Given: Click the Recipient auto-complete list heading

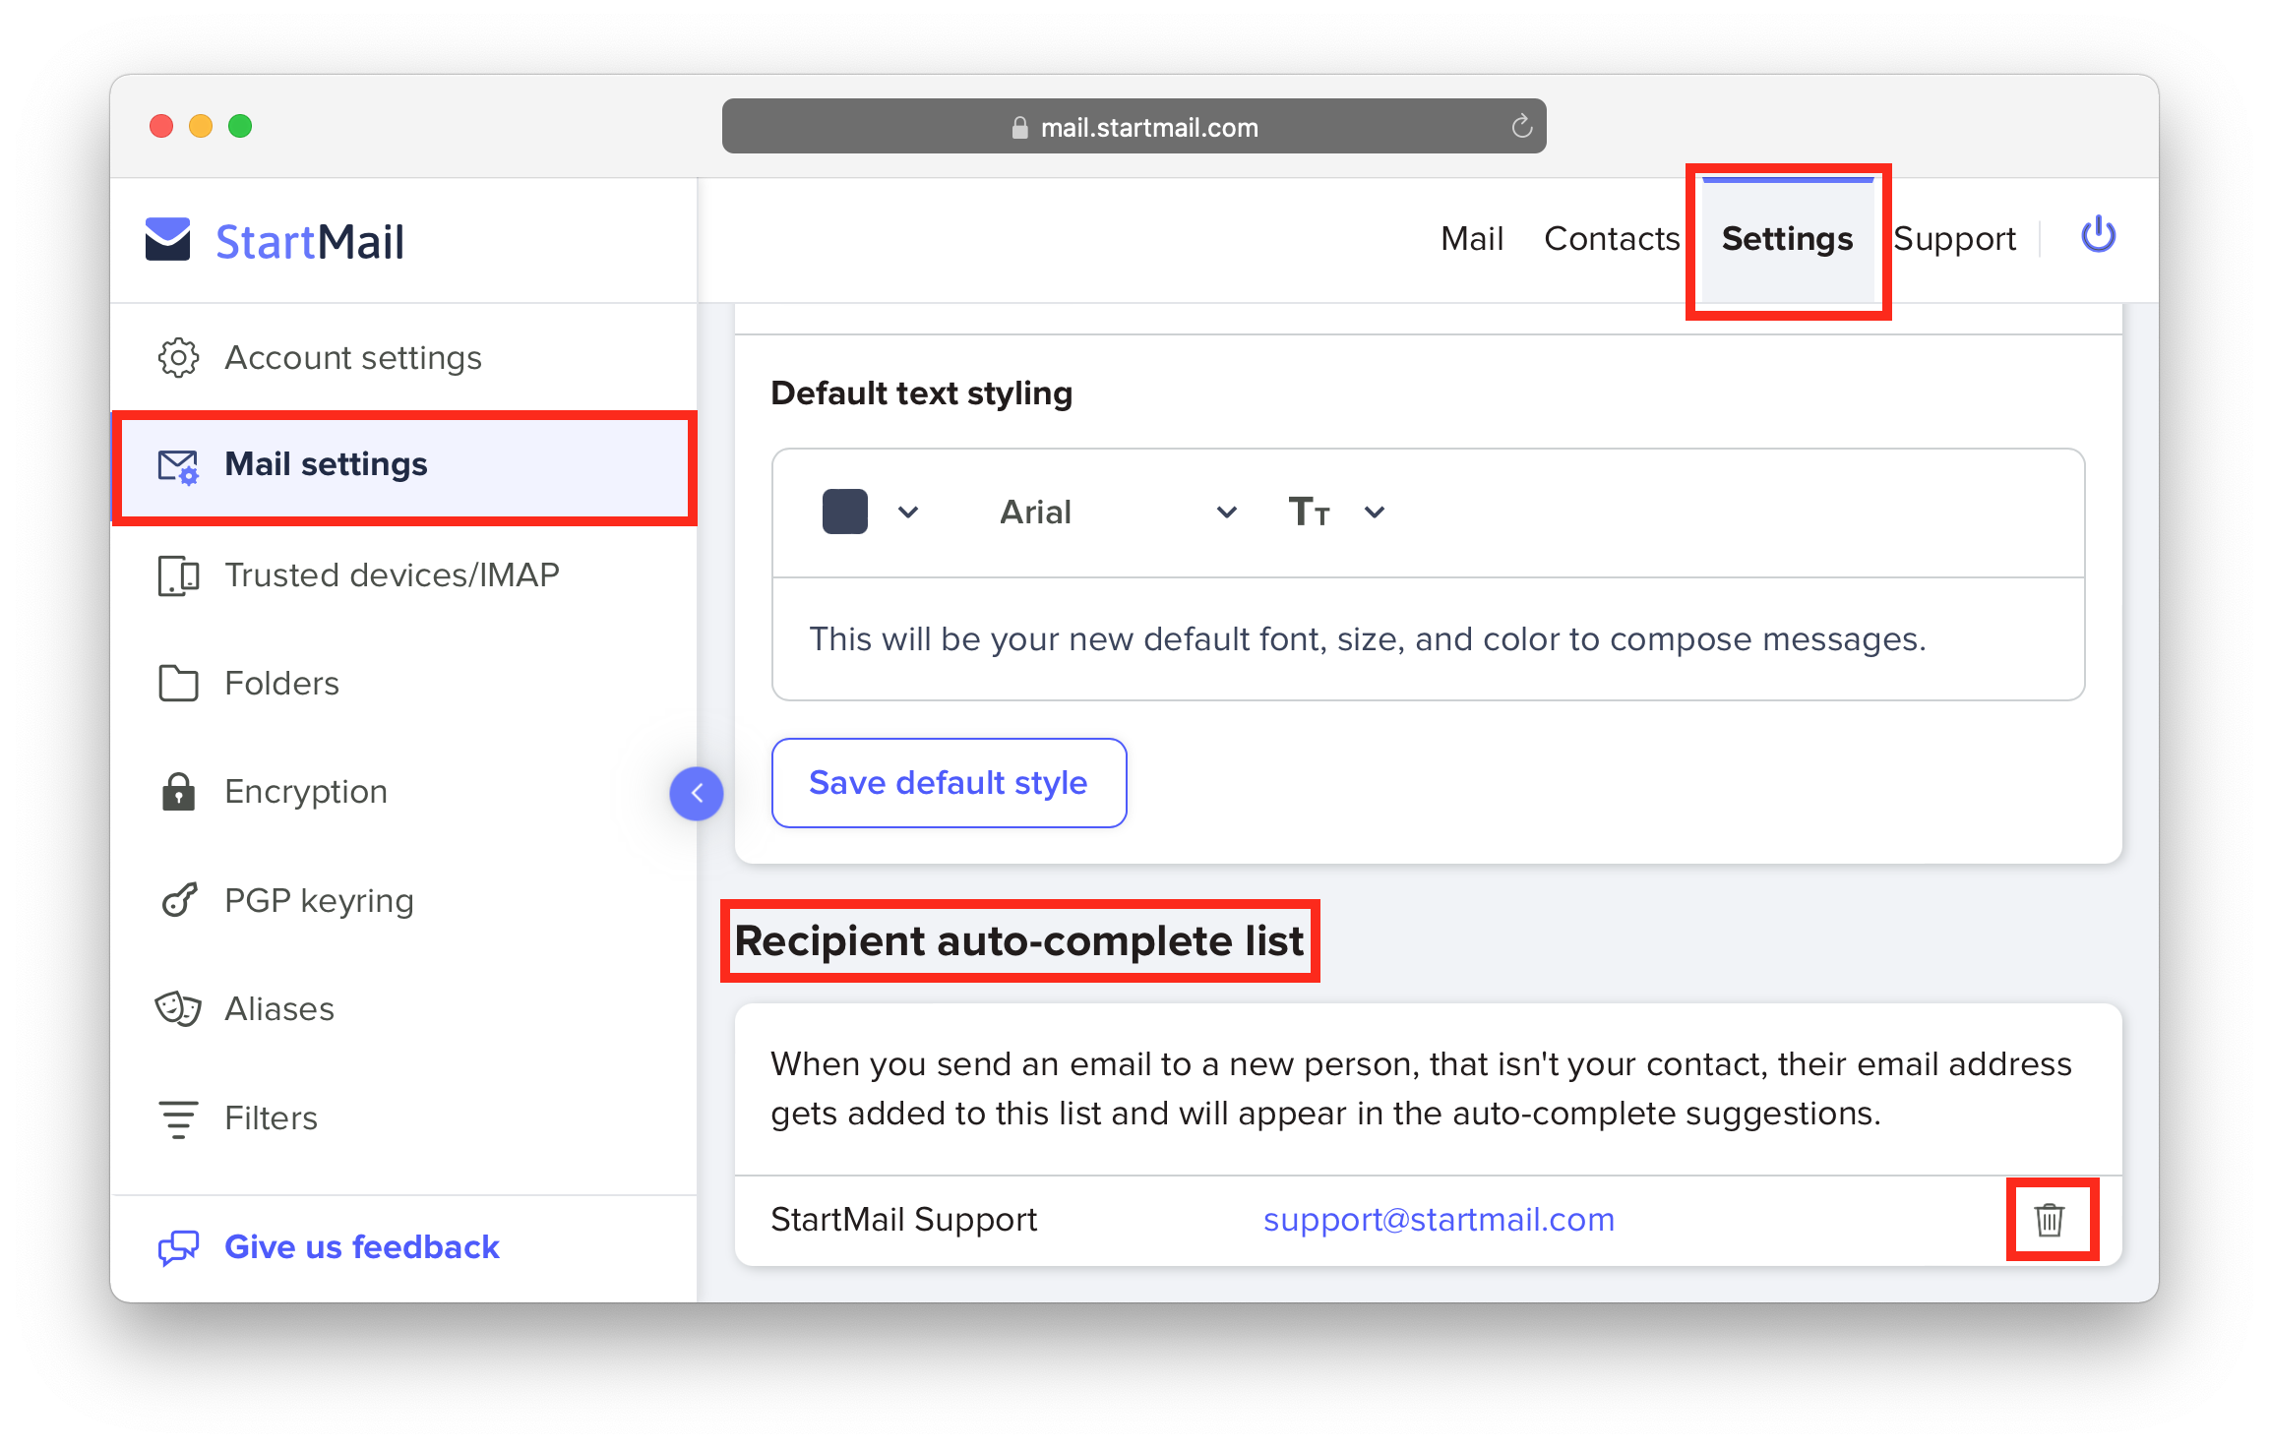Looking at the screenshot, I should pyautogui.click(x=1019, y=941).
